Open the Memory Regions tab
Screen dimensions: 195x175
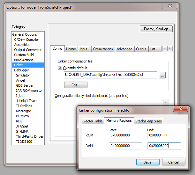119,120
